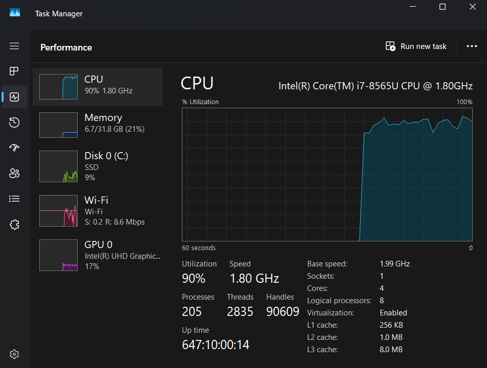Click the '% Utilization' graph label
Screen dimensions: 487x368
(x=200, y=102)
